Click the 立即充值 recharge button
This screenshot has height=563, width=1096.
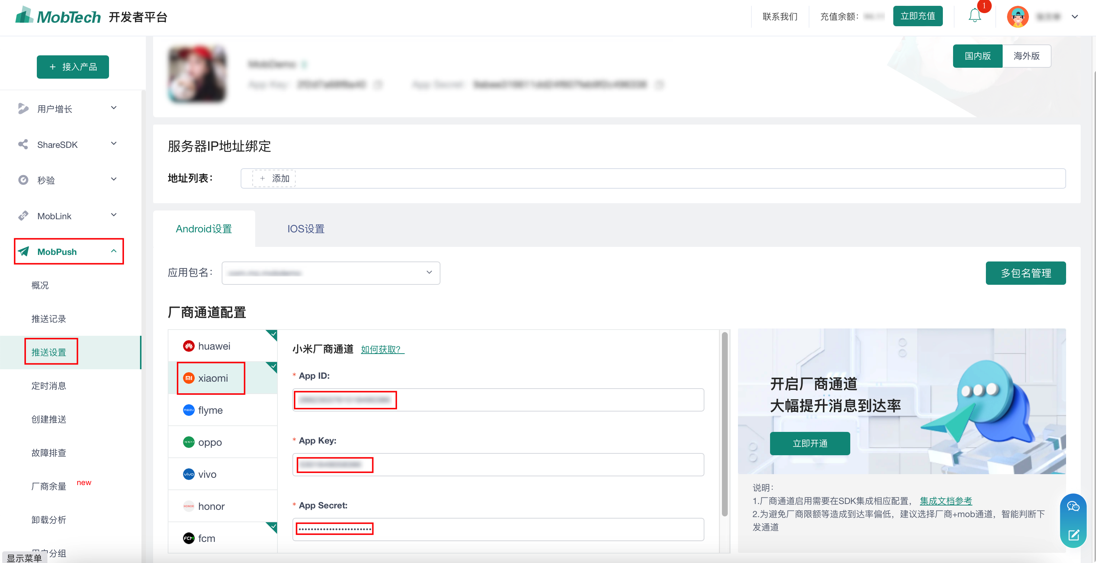click(x=917, y=16)
